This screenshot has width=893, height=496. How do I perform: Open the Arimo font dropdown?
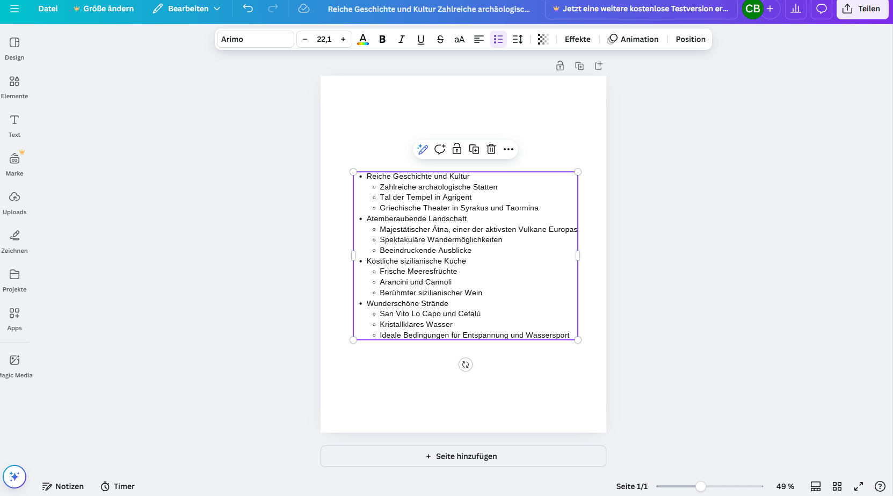[x=255, y=39]
